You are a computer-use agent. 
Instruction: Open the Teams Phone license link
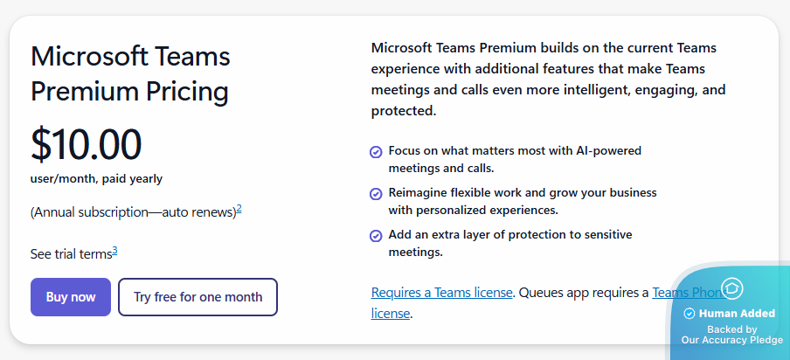pos(688,293)
